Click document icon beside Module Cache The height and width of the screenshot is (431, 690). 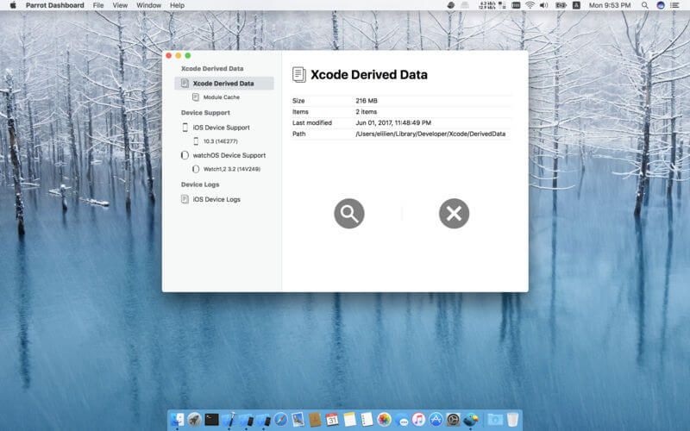click(196, 97)
